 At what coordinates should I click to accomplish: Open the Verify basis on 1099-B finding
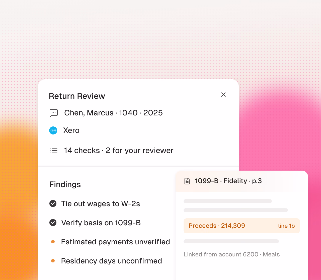pyautogui.click(x=101, y=223)
